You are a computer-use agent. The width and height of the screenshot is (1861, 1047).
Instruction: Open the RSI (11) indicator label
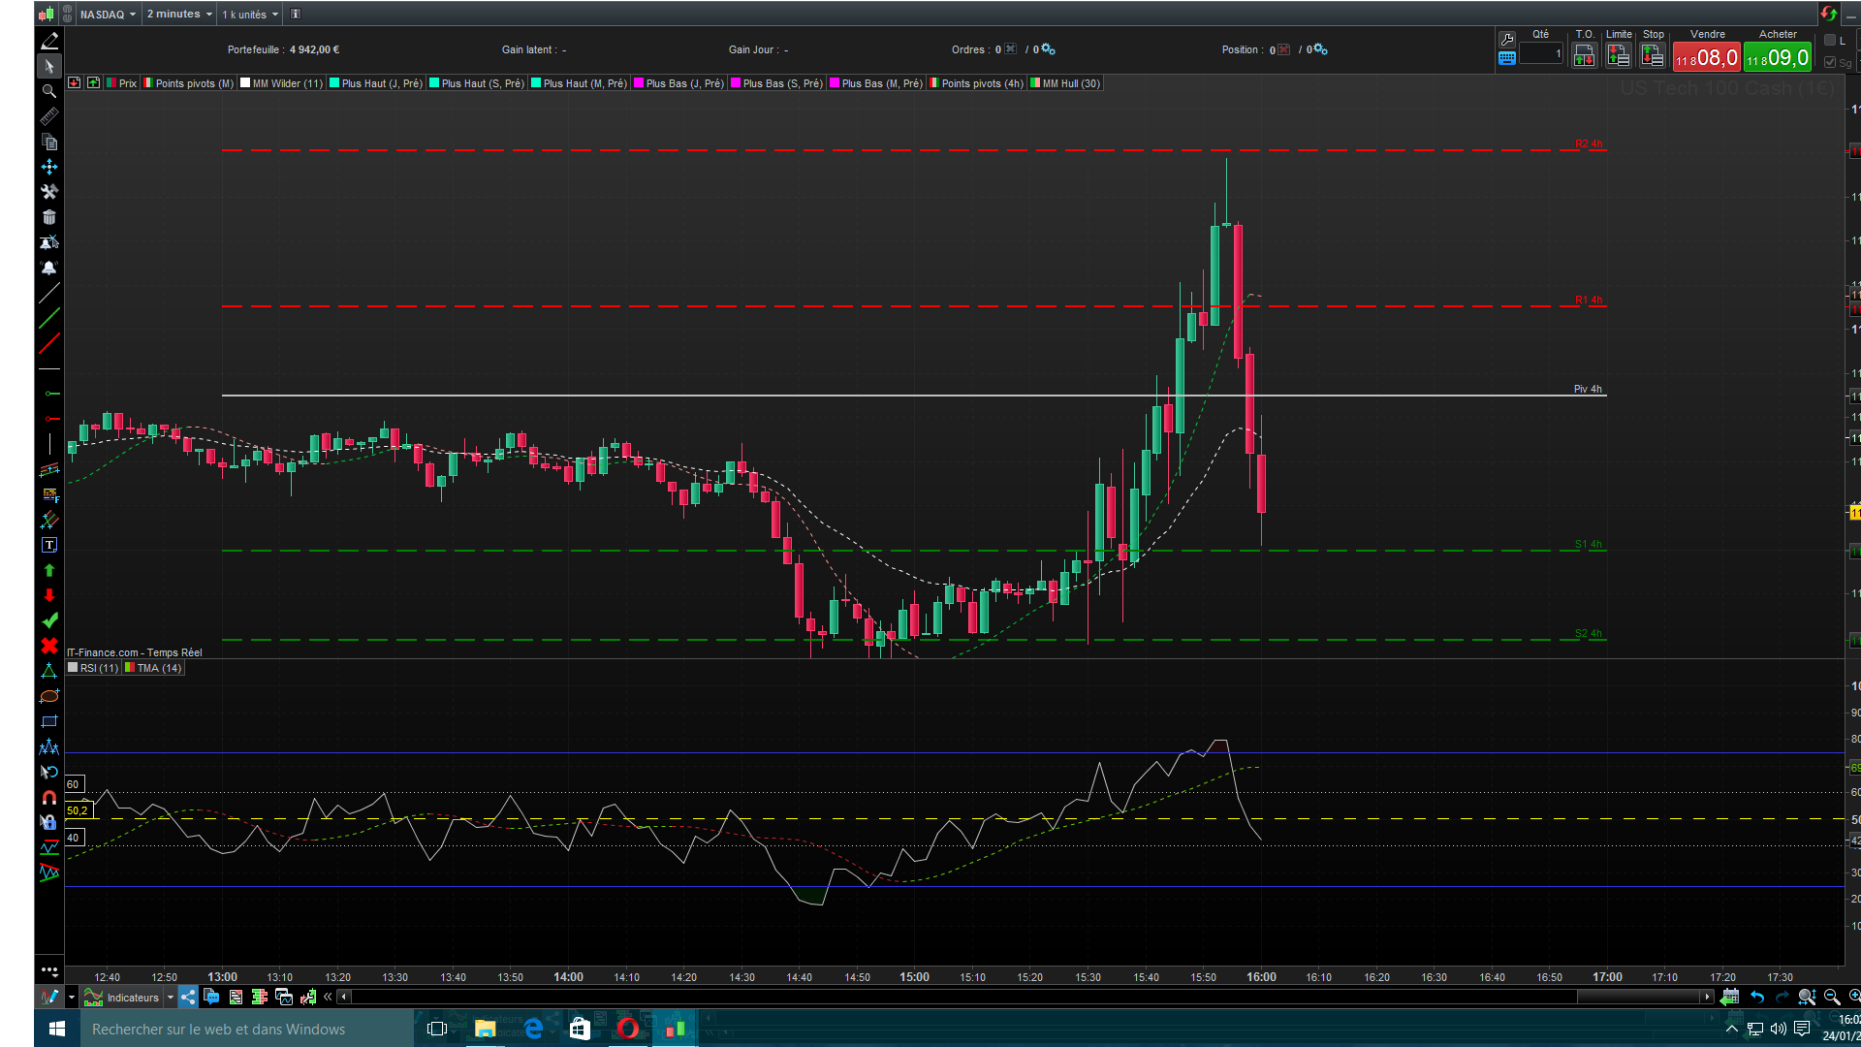point(98,668)
